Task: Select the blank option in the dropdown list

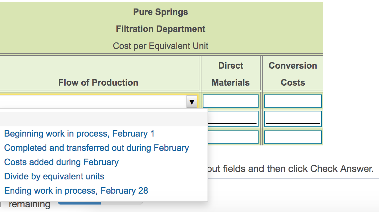Action: click(x=102, y=119)
